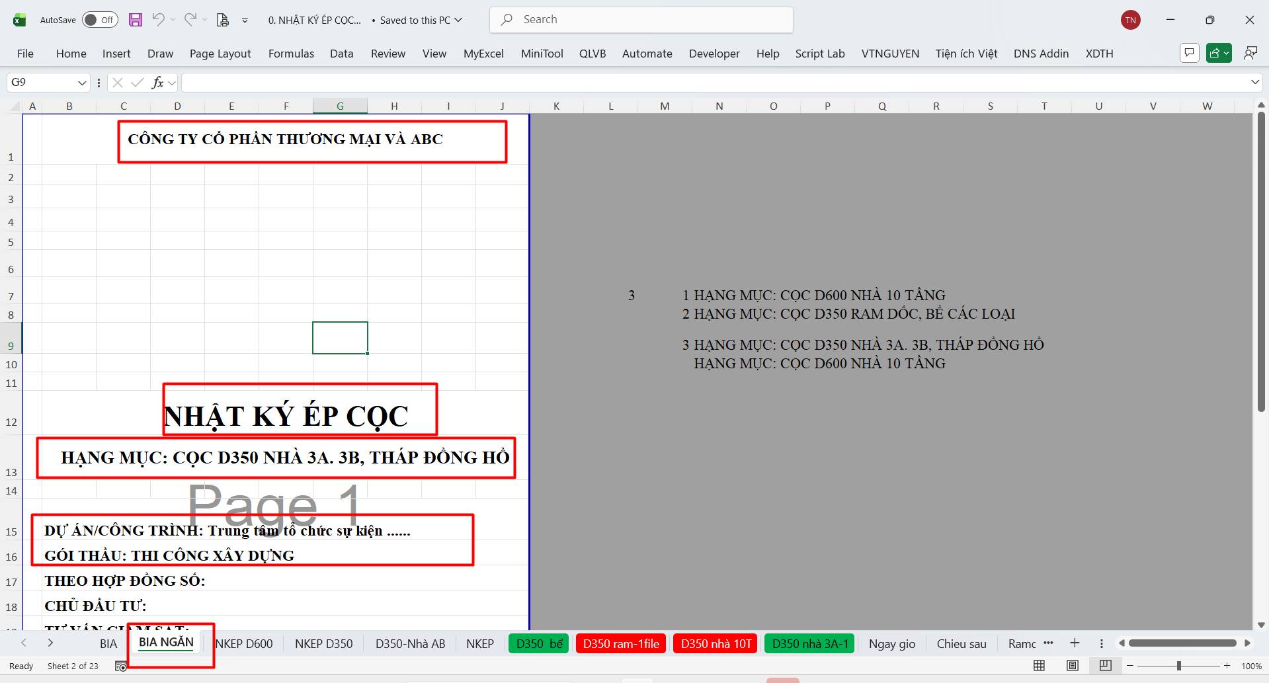
Task: Switch to the D350 nhà 3A-1 sheet tab
Action: (x=810, y=643)
